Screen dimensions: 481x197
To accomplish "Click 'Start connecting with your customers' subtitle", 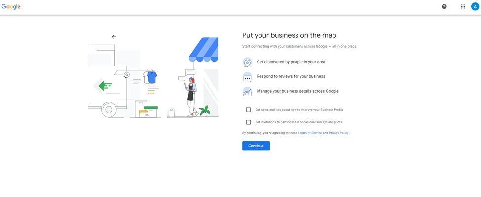I will tap(299, 47).
